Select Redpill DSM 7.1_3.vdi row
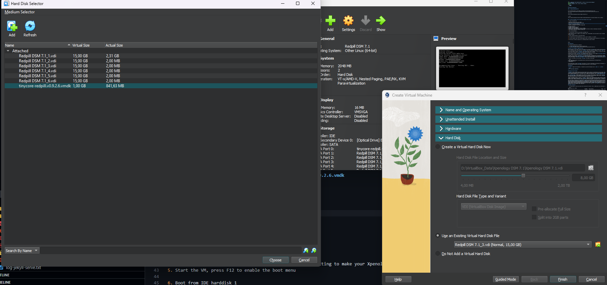Screen dimensions: 607x285 (161, 66)
